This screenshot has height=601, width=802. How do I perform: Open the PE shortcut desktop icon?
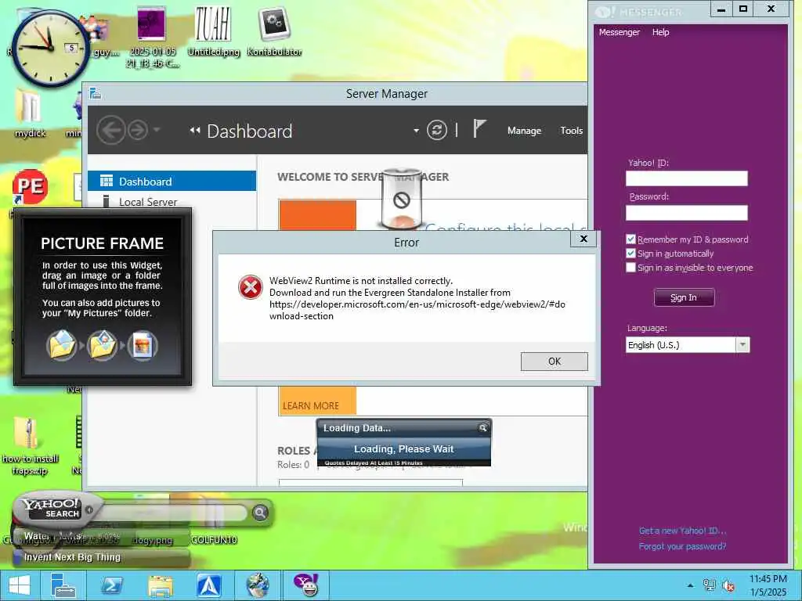[30, 187]
